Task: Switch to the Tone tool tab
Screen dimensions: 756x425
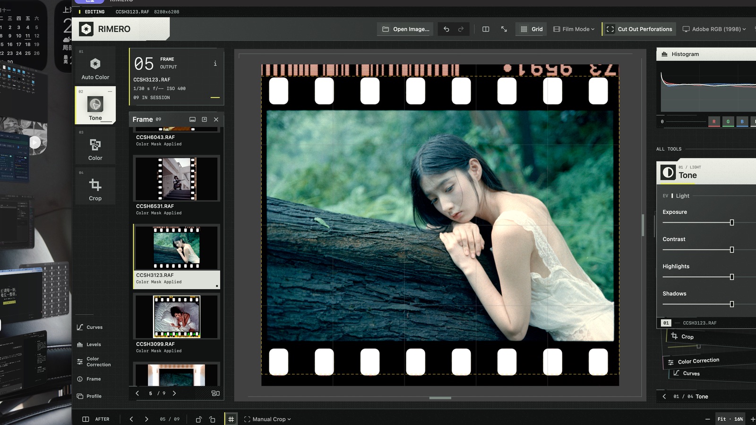Action: point(95,106)
